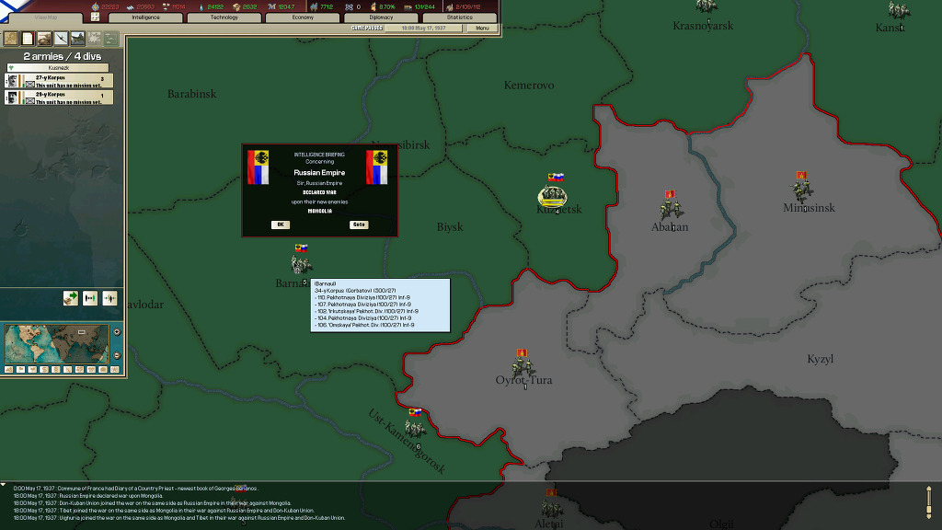
Task: Click '110. Pekhotnaya Diviziya' line in tooltip
Action: pos(362,297)
